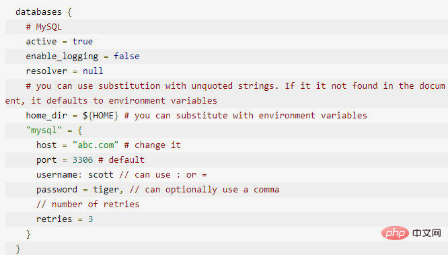Click the final closing brace
The height and width of the screenshot is (255, 448).
(x=18, y=249)
